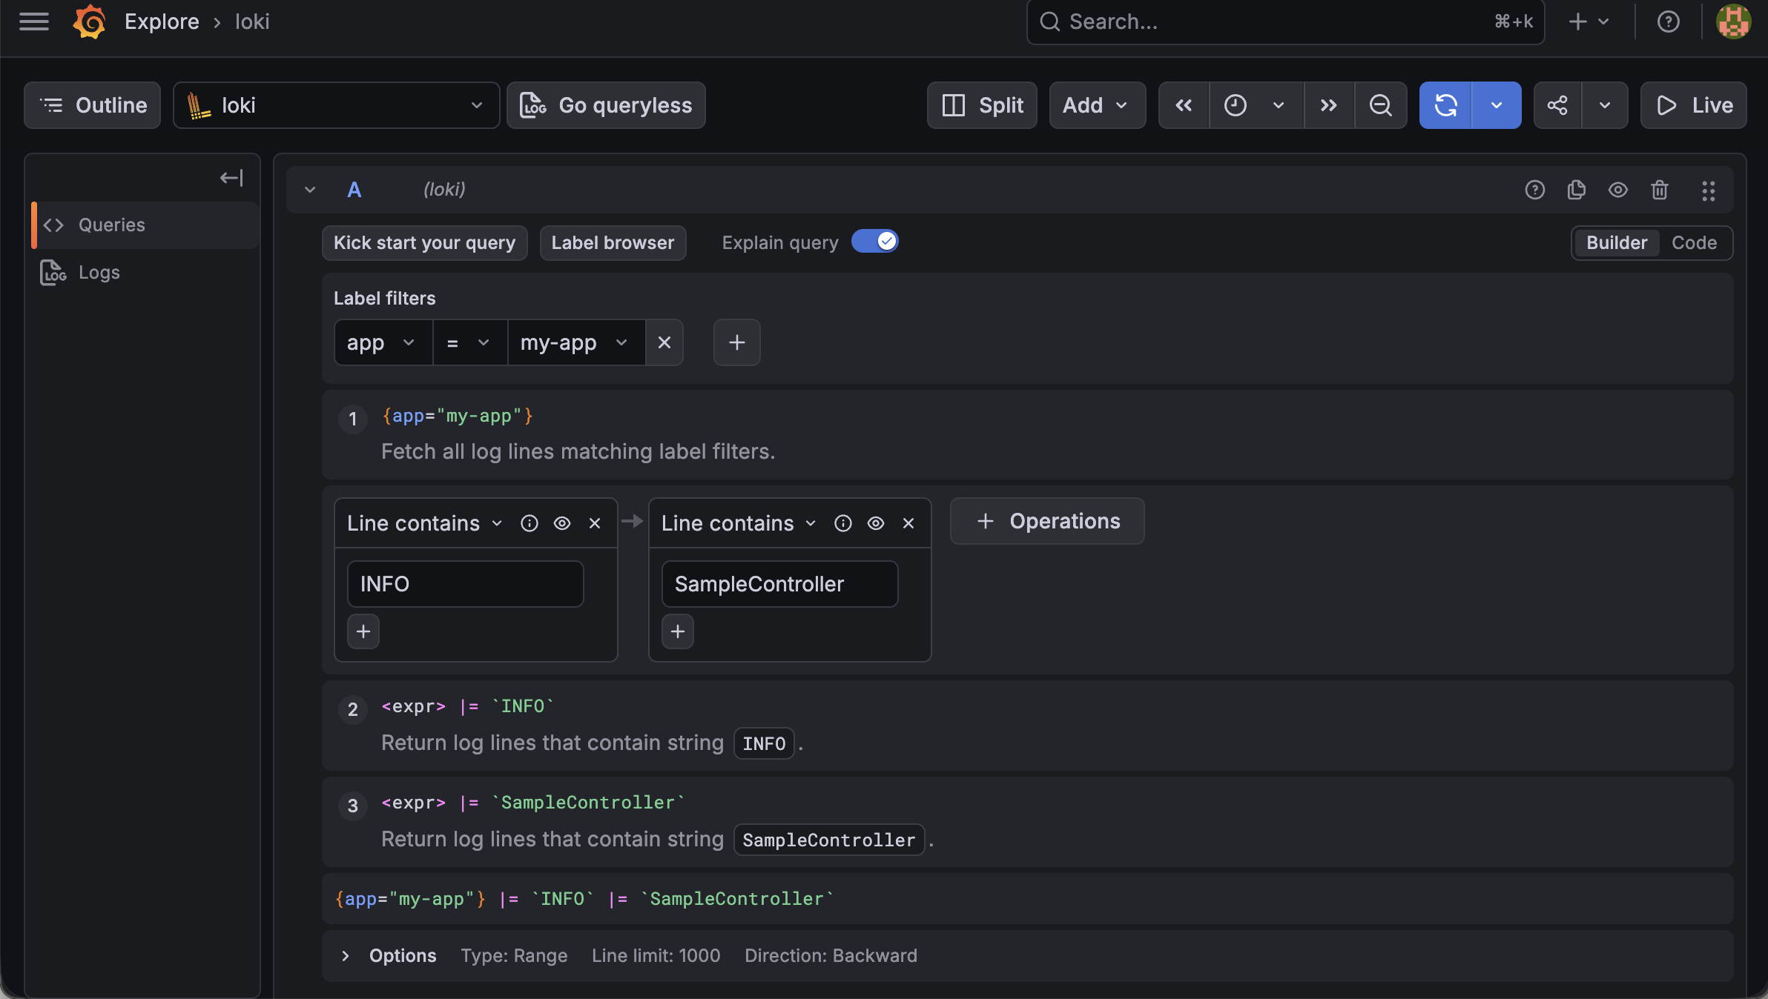The height and width of the screenshot is (999, 1768).
Task: Open the my-app value dropdown
Action: [576, 342]
